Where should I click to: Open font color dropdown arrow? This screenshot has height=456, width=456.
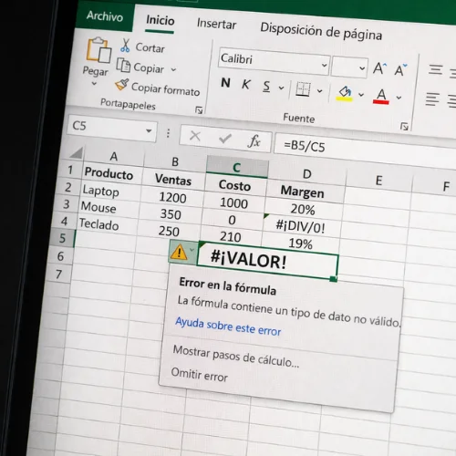(x=399, y=98)
